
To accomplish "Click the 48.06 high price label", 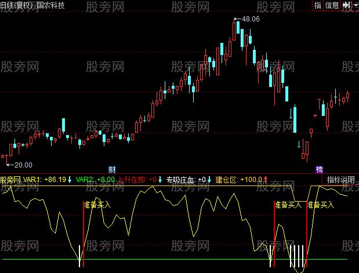I will pyautogui.click(x=250, y=19).
